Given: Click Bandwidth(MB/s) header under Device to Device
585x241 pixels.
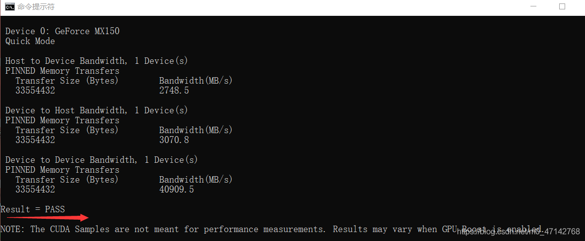Looking at the screenshot, I should (x=196, y=180).
